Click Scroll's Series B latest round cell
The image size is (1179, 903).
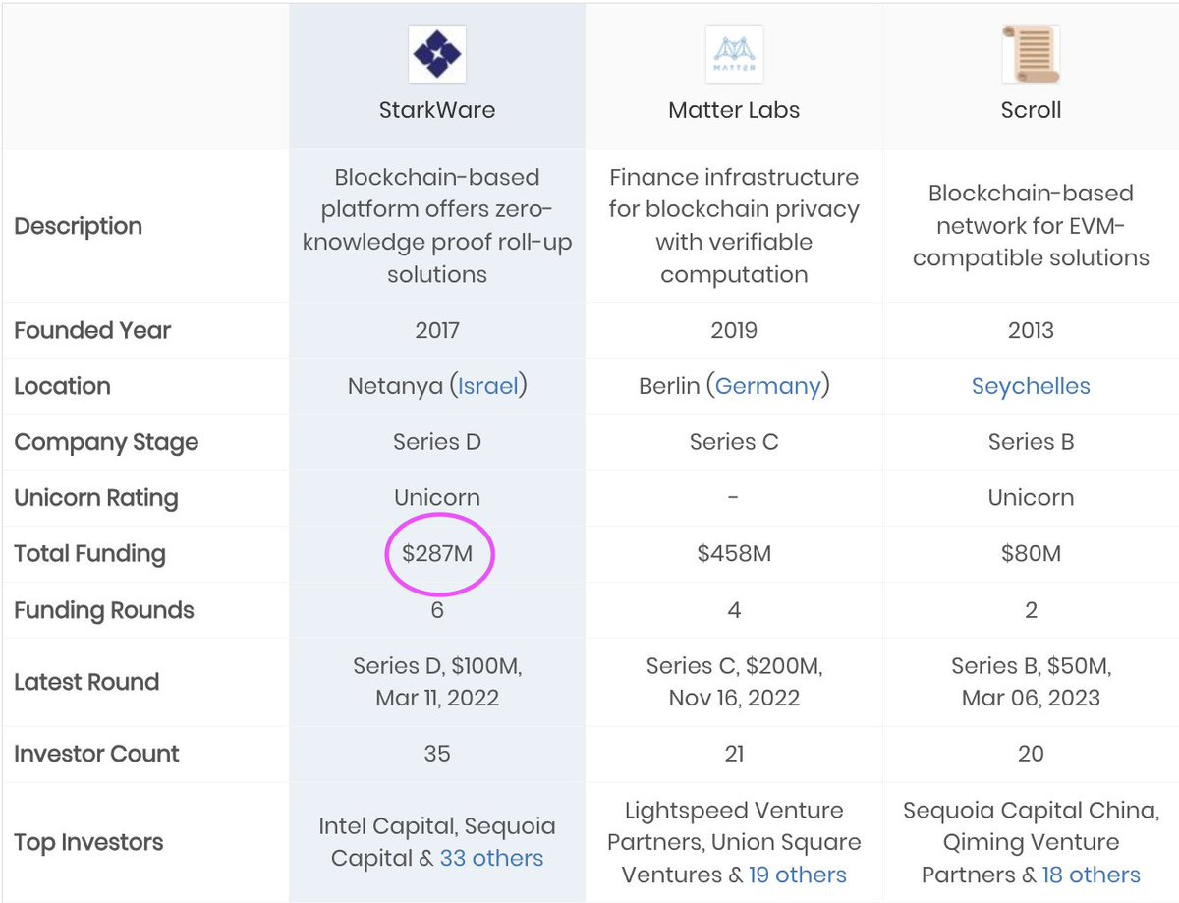(1031, 682)
